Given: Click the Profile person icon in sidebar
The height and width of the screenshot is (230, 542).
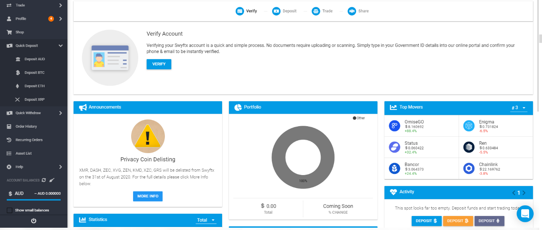Looking at the screenshot, I should (9, 19).
